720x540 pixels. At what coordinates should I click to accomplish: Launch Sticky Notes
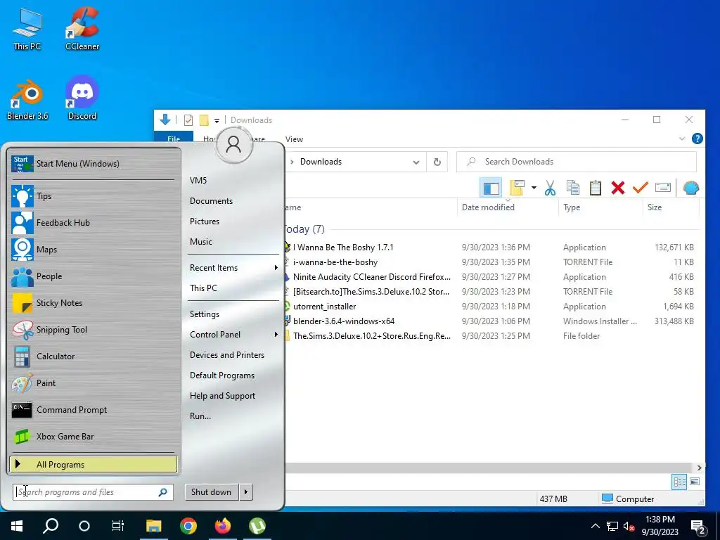tap(94, 303)
